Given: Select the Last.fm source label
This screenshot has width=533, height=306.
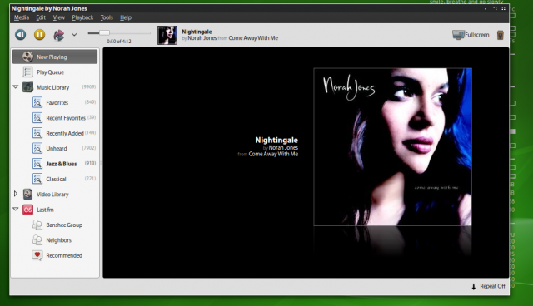Looking at the screenshot, I should click(45, 210).
